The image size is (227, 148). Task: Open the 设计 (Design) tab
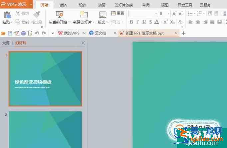[x=83, y=5]
